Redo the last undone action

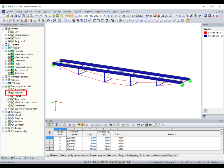click(41, 16)
